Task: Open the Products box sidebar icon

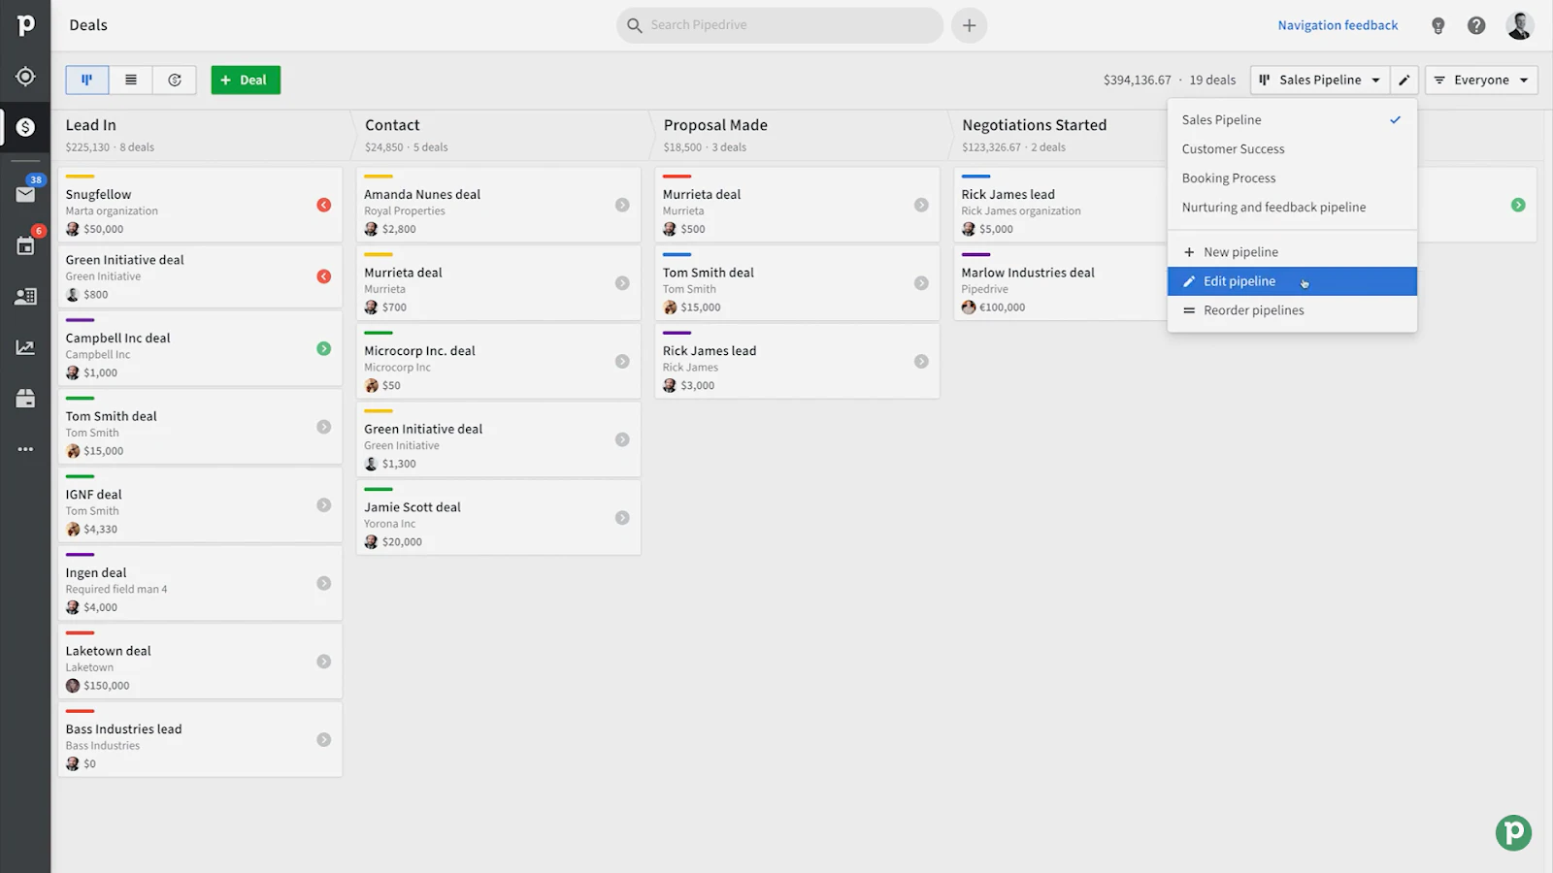Action: coord(25,399)
